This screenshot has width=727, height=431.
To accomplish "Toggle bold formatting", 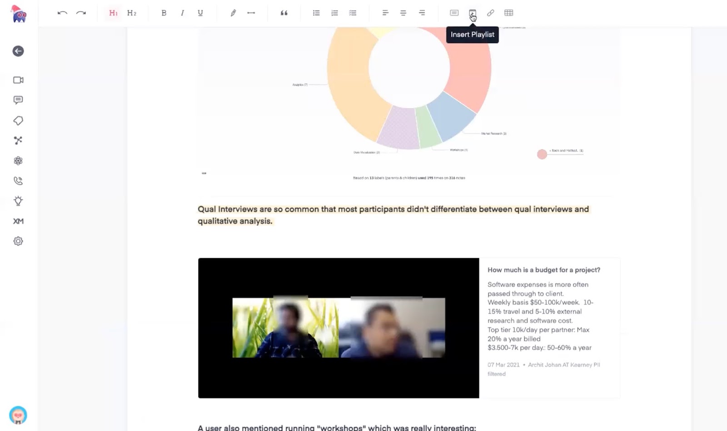I will click(x=164, y=13).
